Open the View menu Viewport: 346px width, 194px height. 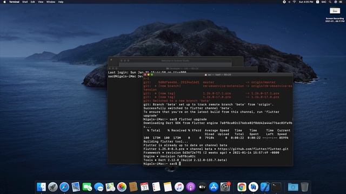click(41, 2)
